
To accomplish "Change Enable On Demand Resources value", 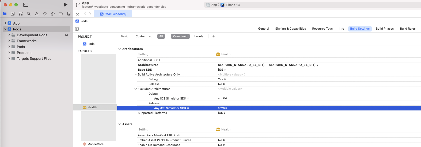I will point(221,145).
